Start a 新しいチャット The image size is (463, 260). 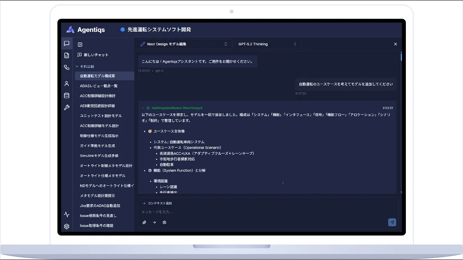point(93,55)
